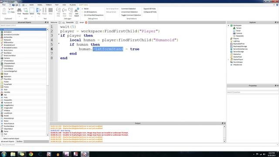Open Chrome from the taskbar
The height and width of the screenshot is (157, 279).
31,154
